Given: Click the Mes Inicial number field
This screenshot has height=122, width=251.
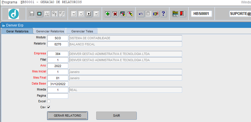Looking at the screenshot, I should (58, 72).
